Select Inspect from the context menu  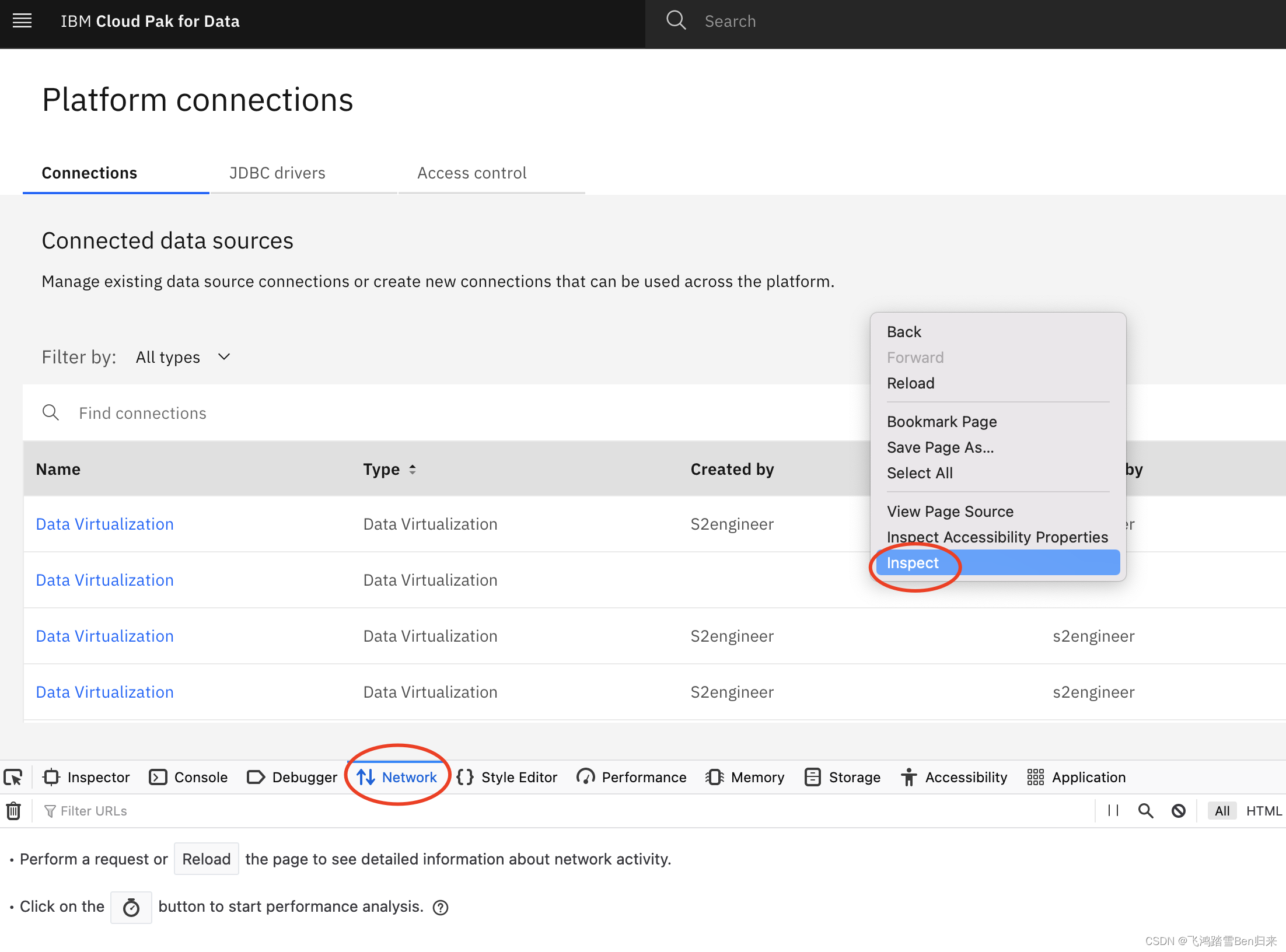click(912, 563)
